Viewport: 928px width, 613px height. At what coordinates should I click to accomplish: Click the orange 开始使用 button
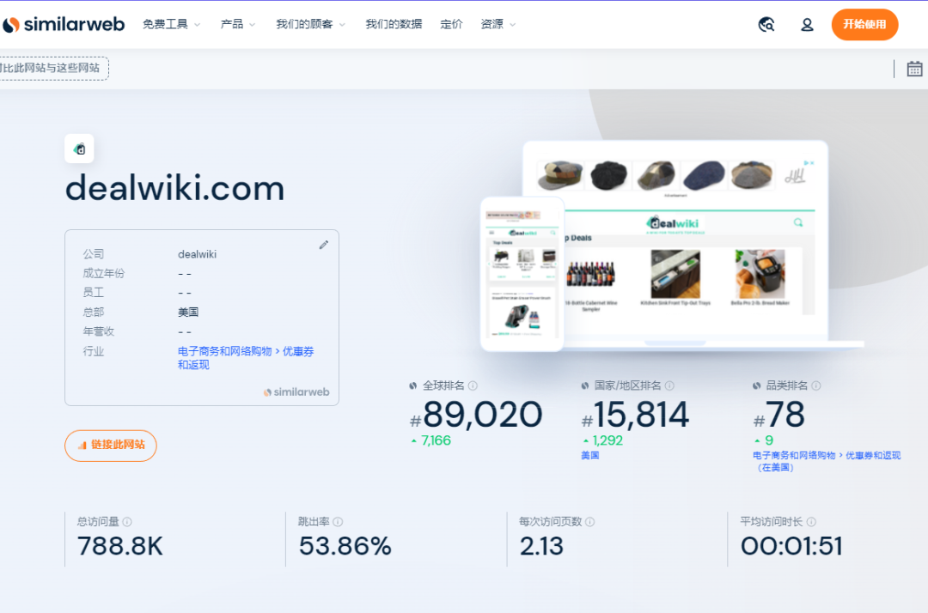point(864,24)
